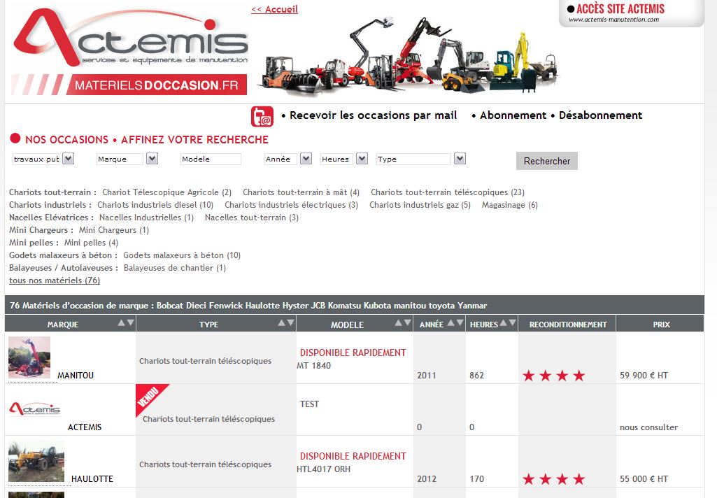Viewport: 717px width, 498px height.
Task: Sort Type column ascending arrow
Action: click(x=282, y=323)
